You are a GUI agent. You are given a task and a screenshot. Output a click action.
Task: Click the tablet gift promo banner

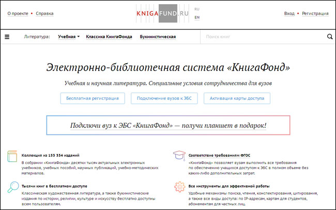tap(168, 125)
